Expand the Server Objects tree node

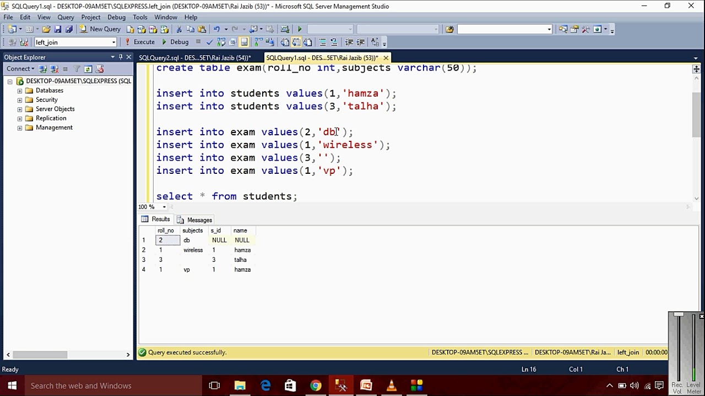tap(20, 109)
